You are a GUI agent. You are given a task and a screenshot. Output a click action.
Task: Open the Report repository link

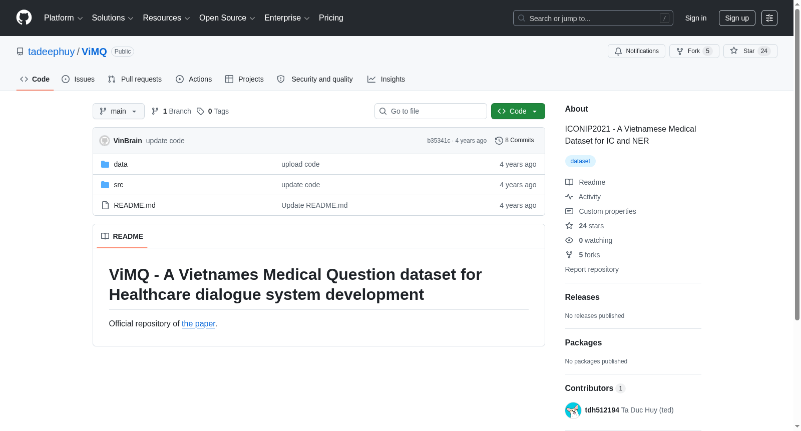592,269
